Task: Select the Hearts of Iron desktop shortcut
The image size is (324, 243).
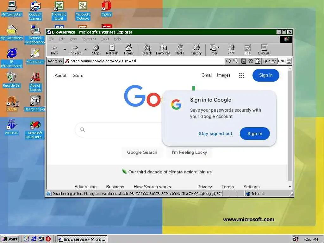Action: tap(35, 104)
